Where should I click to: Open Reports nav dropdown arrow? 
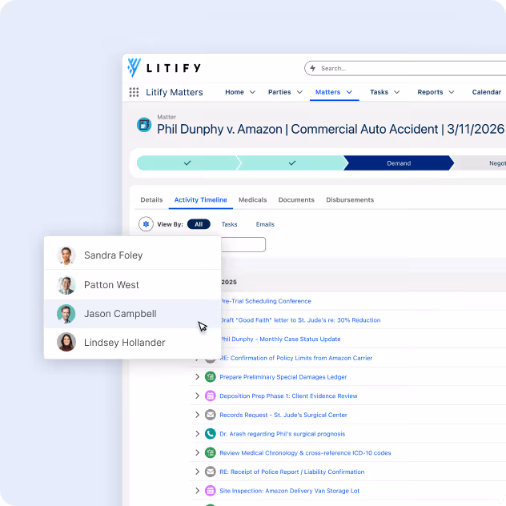pos(452,92)
